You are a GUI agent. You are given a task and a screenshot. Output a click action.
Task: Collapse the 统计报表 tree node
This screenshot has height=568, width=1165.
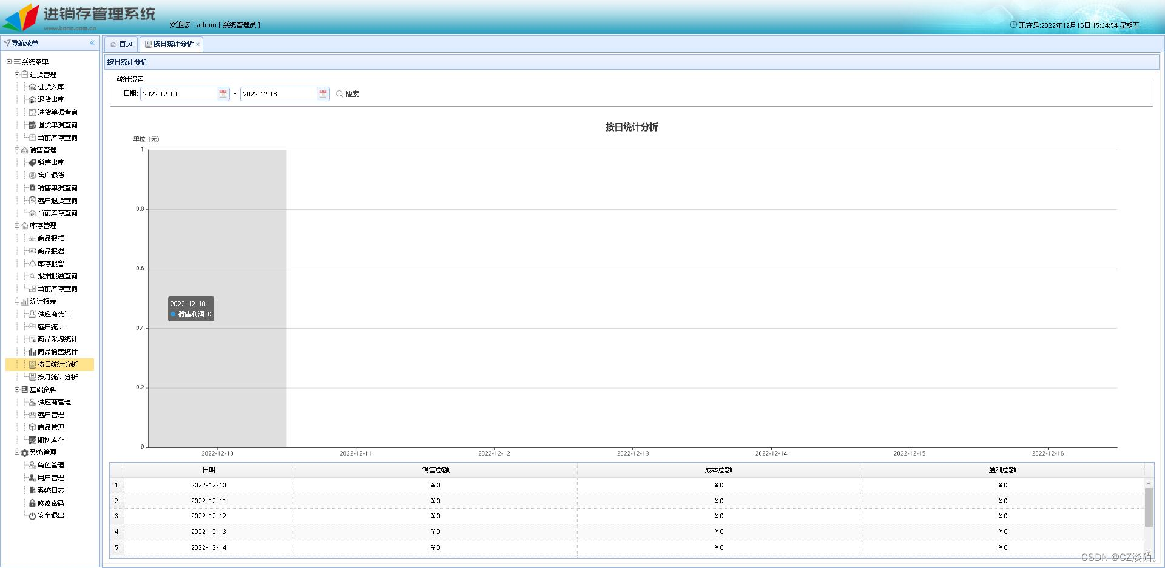click(17, 301)
